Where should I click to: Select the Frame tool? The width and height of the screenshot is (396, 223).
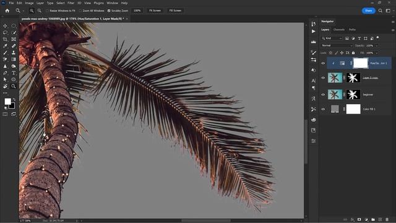pyautogui.click(x=14, y=39)
